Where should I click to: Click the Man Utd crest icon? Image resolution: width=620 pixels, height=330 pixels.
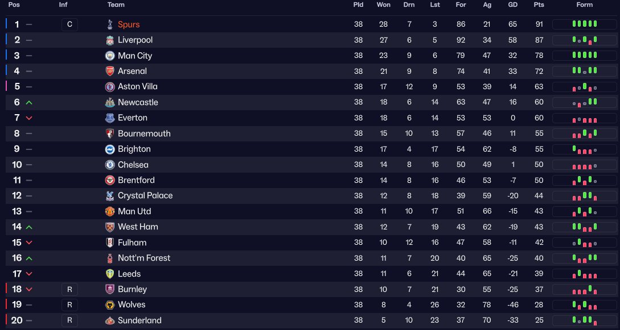coord(110,211)
